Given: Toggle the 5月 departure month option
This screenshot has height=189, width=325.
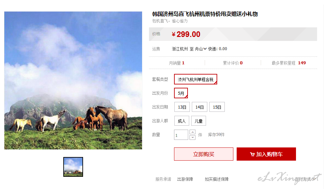Looking at the screenshot, I should (181, 93).
